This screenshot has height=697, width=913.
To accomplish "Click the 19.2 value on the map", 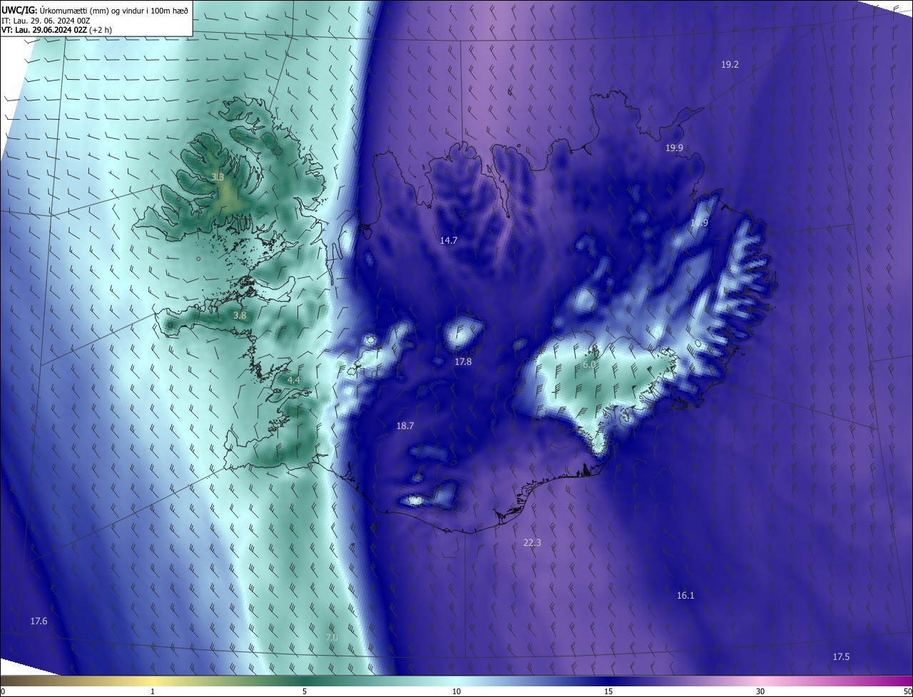I will [x=730, y=64].
